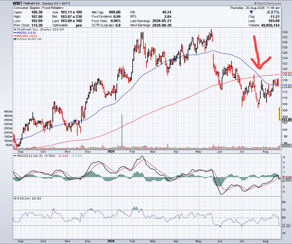Click the candlestick icon beside Walmart Inc. (Daily)
Image resolution: width=292 pixels, height=244 pixels.
[x=15, y=30]
